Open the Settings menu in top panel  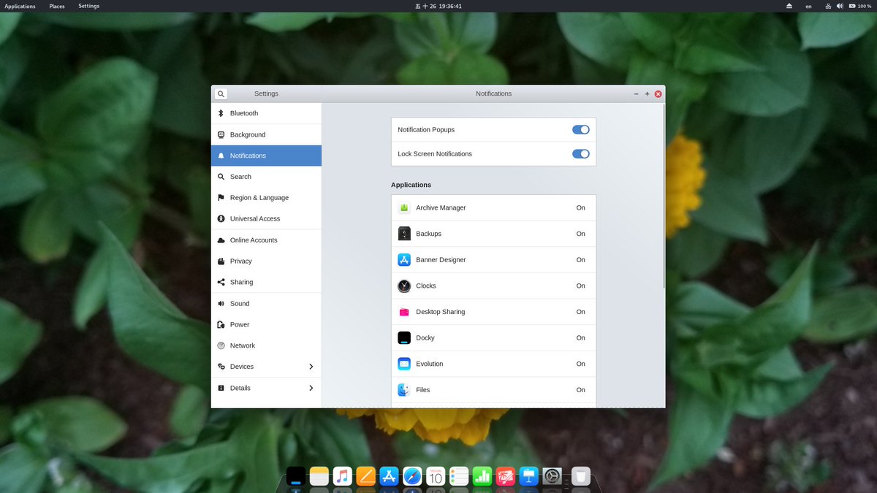tap(89, 6)
